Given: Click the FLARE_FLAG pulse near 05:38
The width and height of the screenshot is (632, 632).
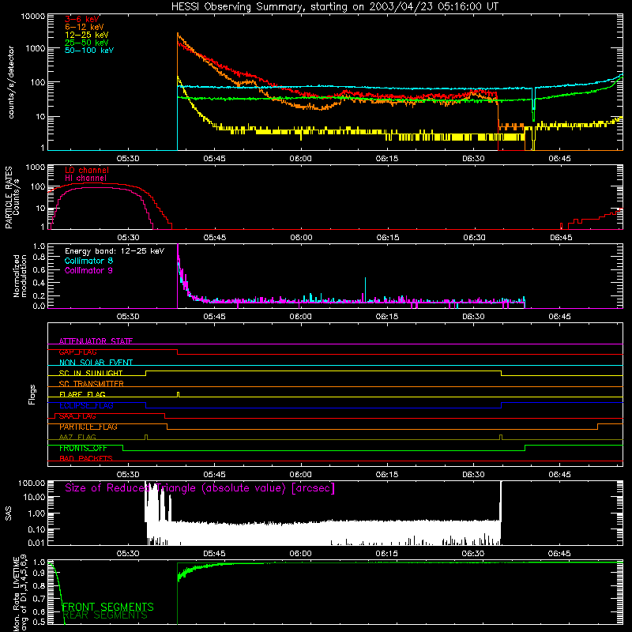Looking at the screenshot, I should click(x=179, y=394).
